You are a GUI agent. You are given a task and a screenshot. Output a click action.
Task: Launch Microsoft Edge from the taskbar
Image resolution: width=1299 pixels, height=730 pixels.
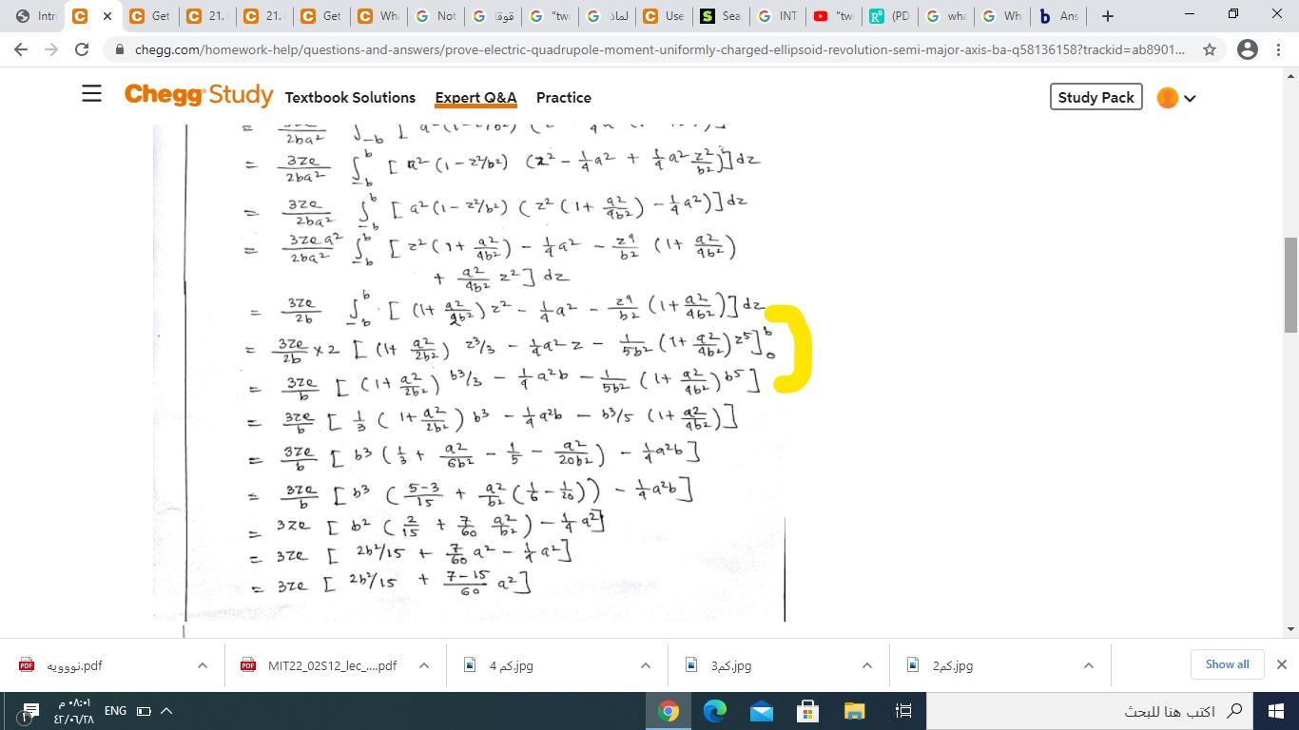713,710
